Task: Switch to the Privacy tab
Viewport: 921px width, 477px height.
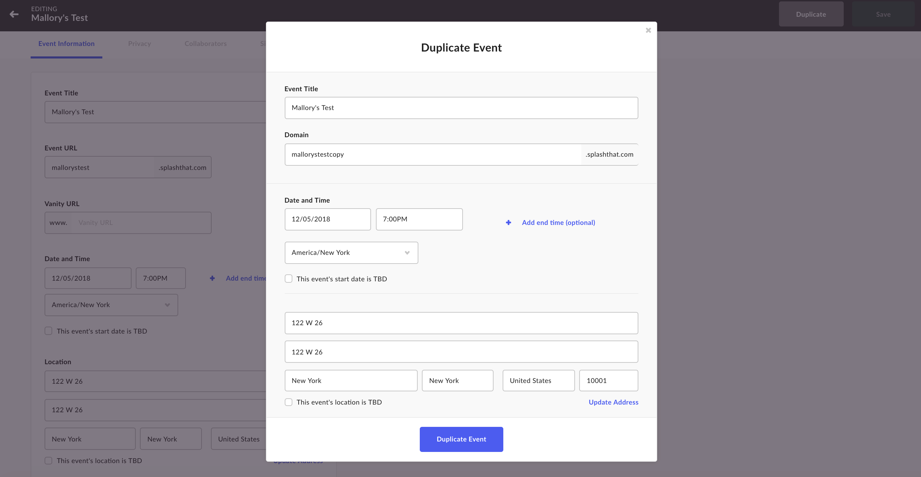Action: 140,44
